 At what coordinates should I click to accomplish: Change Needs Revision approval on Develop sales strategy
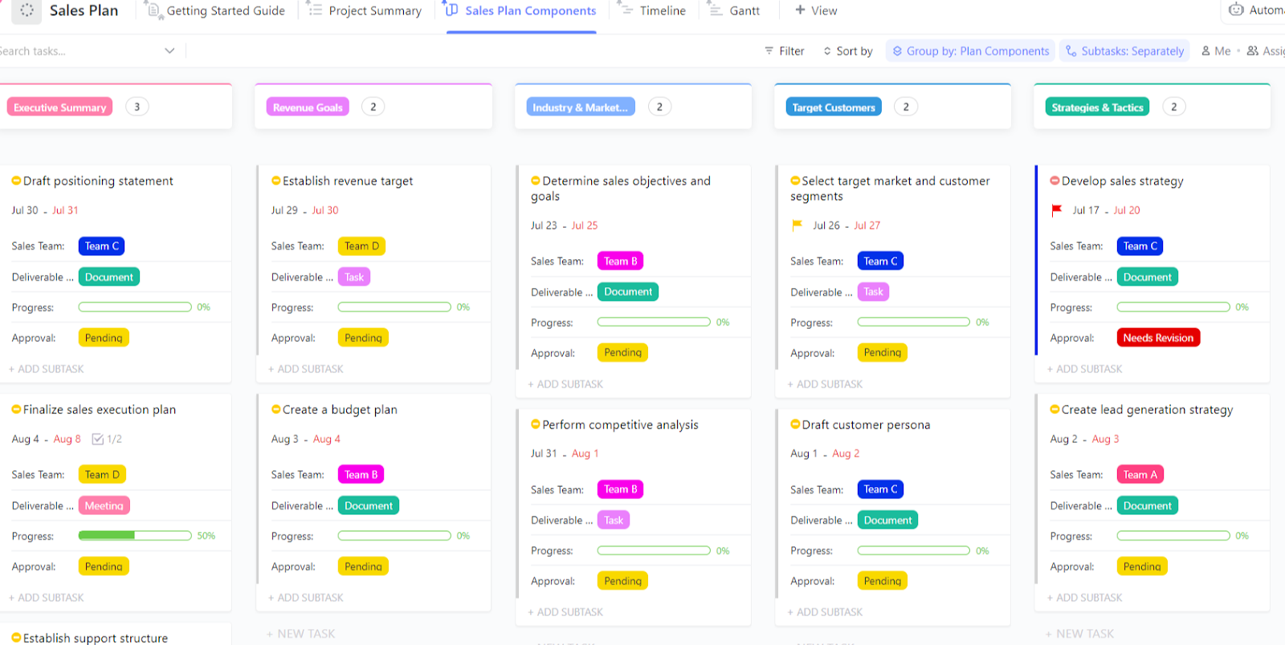pyautogui.click(x=1158, y=338)
